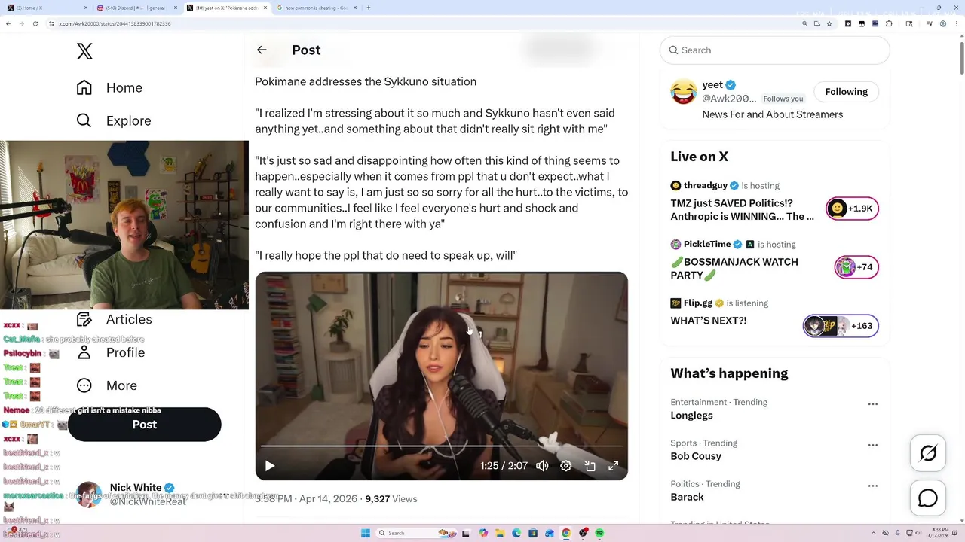Open more options for Bob Cousy trend

pyautogui.click(x=873, y=445)
